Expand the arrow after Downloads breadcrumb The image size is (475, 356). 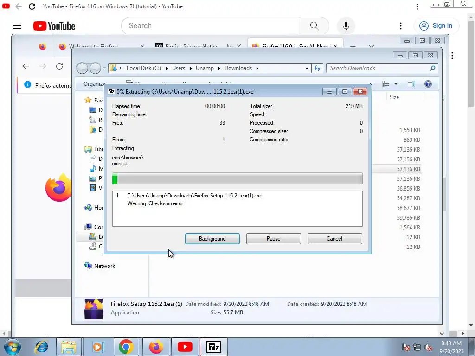coord(257,69)
